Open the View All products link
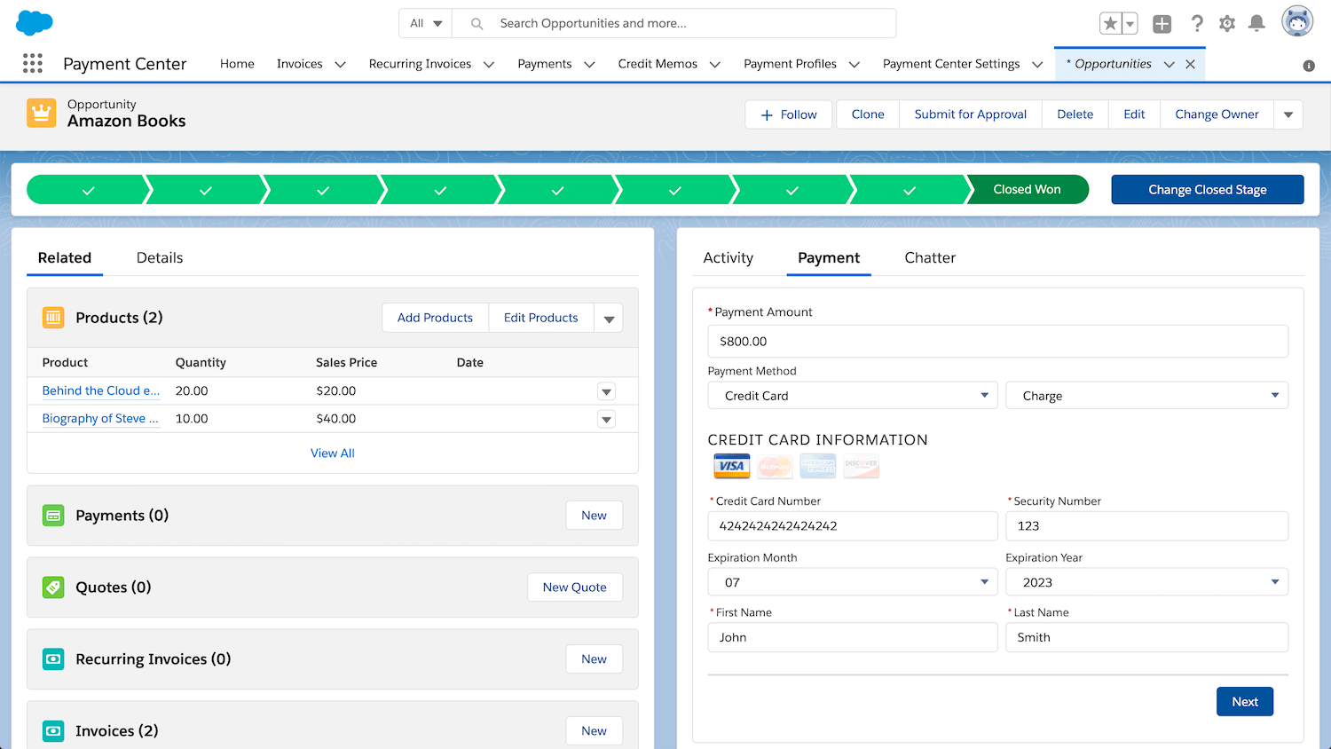Screen dimensions: 1331x749 [x=332, y=453]
